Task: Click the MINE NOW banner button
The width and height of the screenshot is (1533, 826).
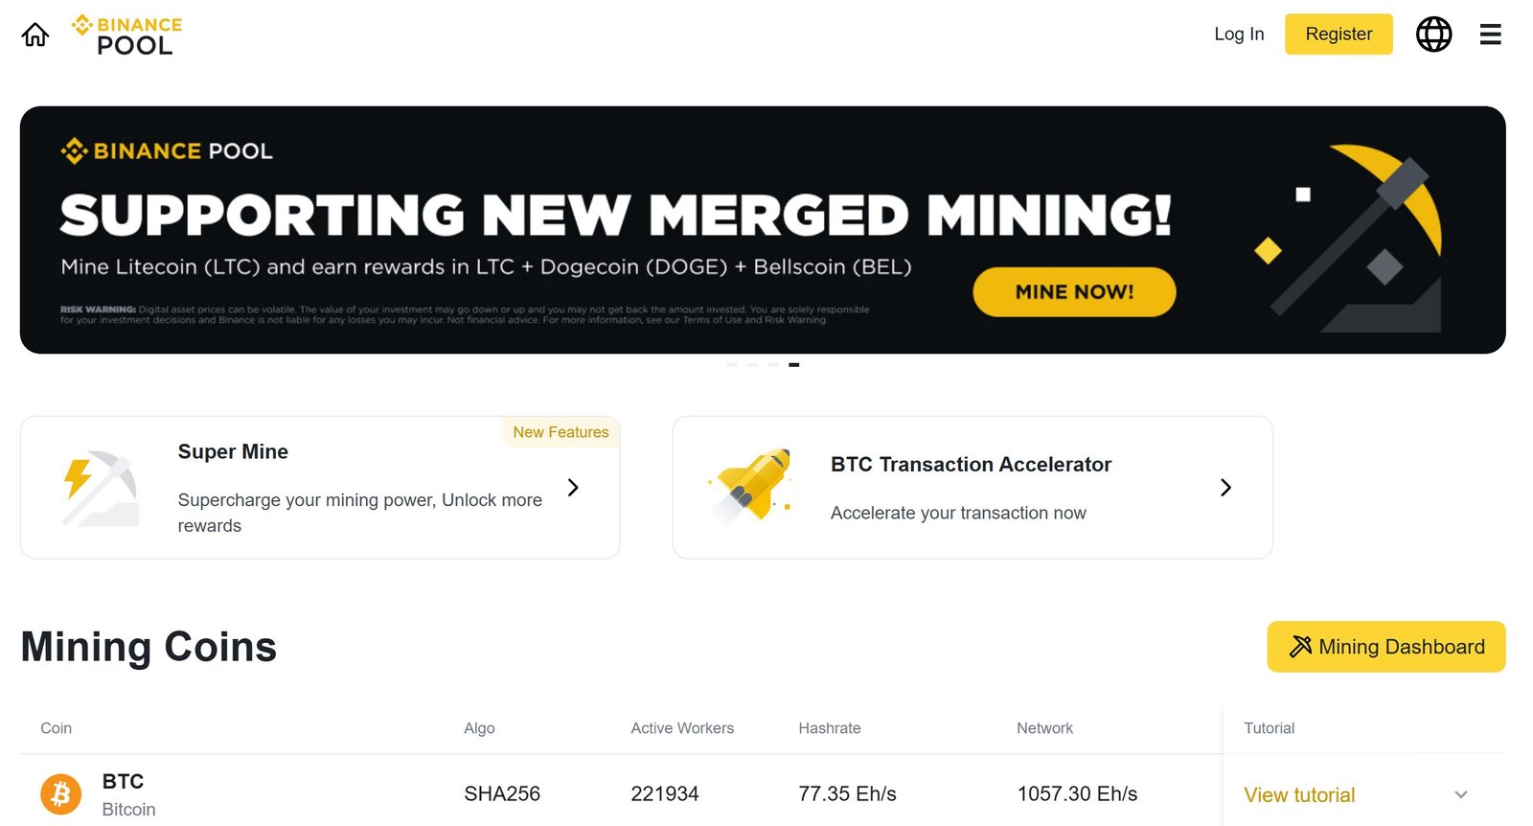Action: (x=1074, y=291)
